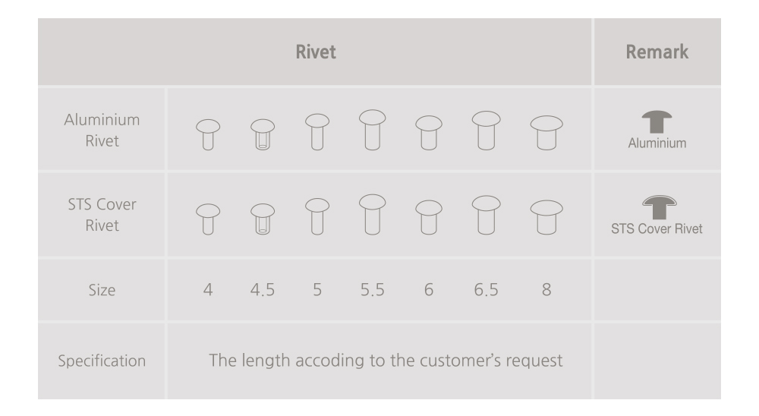Select the Aluminium Rivet icon above size 8
Viewport: 759px width, 416px height.
(x=546, y=132)
